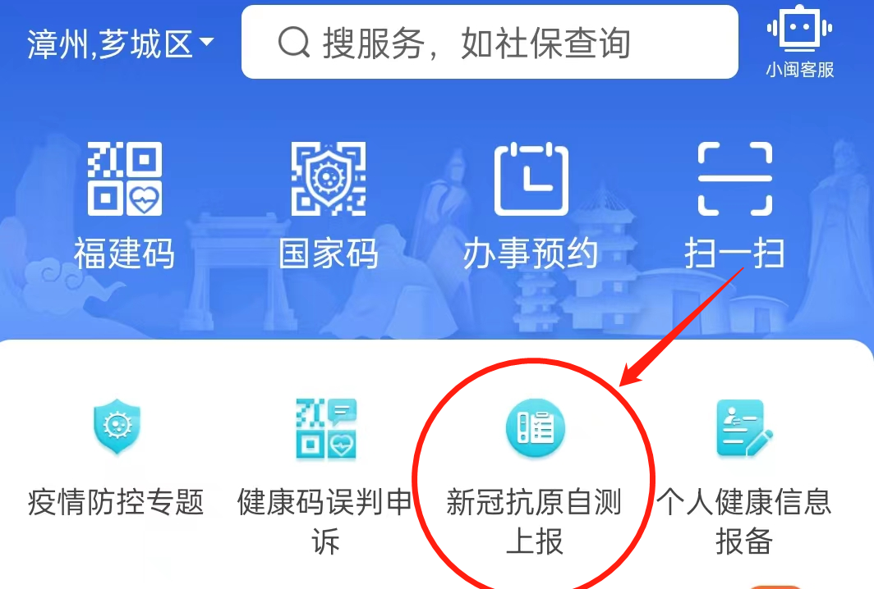Tap the circled 新冠抗原自测上报 report icon

click(x=535, y=427)
